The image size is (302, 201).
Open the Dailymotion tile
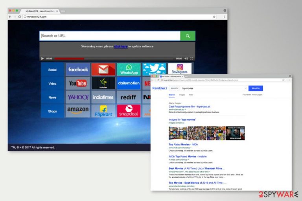click(129, 83)
